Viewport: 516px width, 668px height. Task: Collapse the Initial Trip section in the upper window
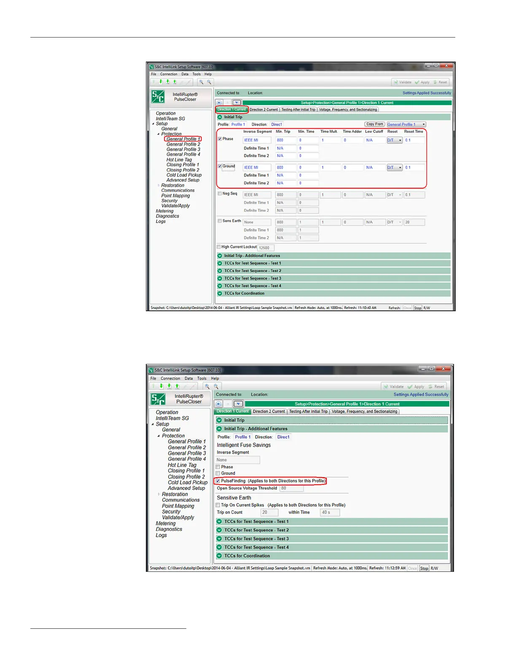point(220,117)
